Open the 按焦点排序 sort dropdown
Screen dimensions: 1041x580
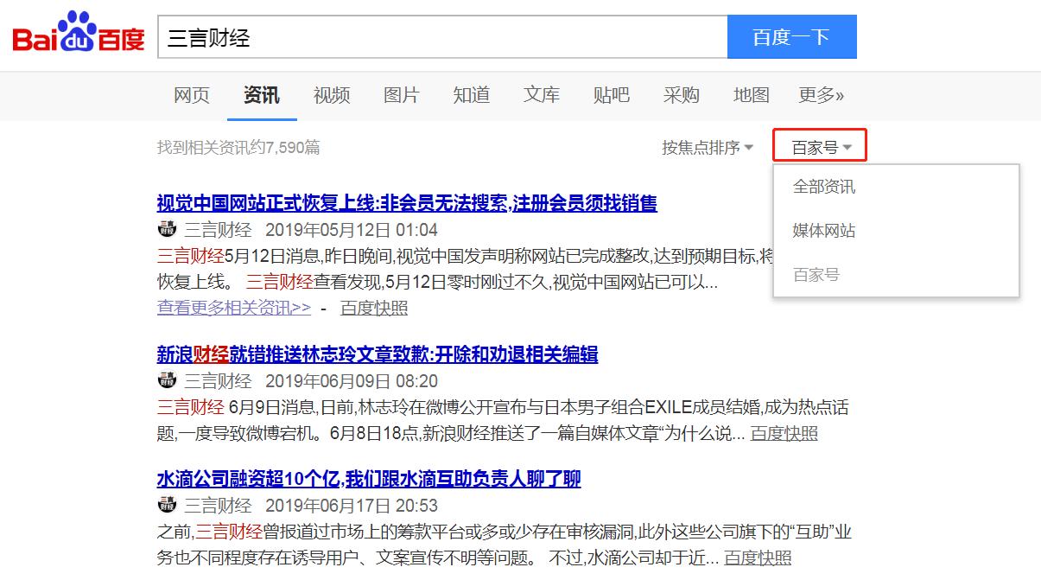[707, 148]
